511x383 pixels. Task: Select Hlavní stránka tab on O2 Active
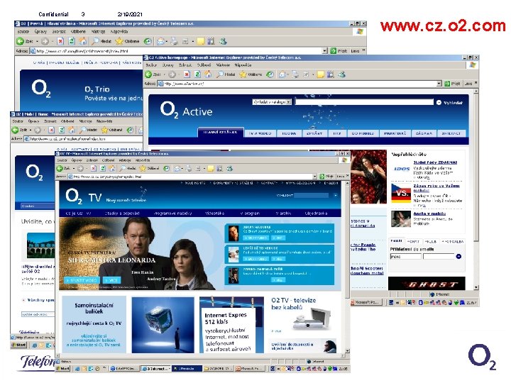pyautogui.click(x=220, y=132)
